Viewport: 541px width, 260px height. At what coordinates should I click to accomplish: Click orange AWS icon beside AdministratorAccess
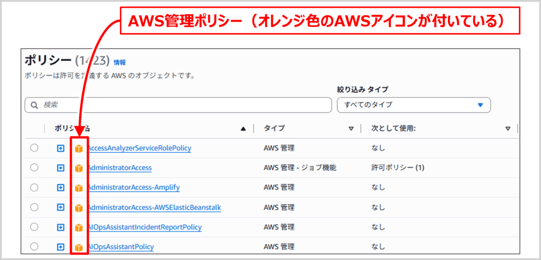coord(79,168)
